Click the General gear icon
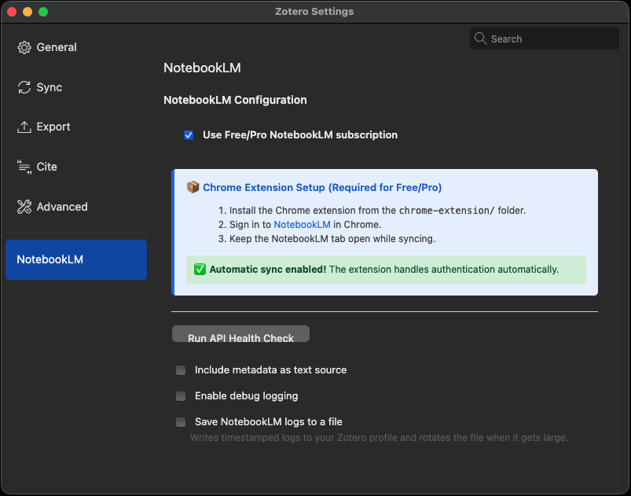This screenshot has width=631, height=496. coord(24,47)
